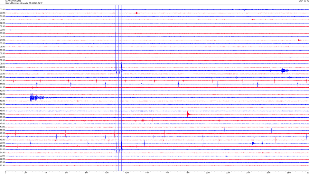Image resolution: width=309 pixels, height=174 pixels.
Task: Click the 8m tick label on time axis
Action: click(86, 173)
